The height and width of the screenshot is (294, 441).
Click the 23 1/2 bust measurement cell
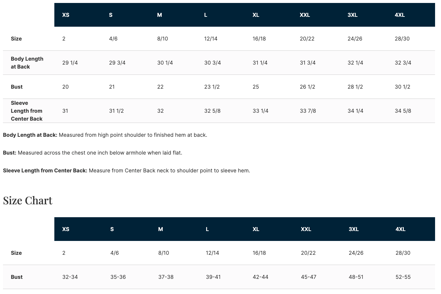tap(212, 87)
